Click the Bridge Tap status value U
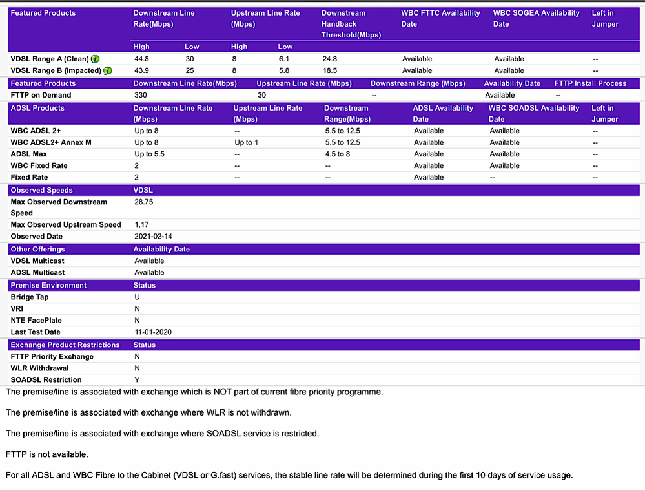 pos(137,297)
